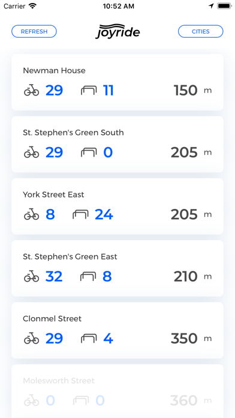Tap the location arrow in the status bar
The image size is (235, 418).
click(211, 6)
